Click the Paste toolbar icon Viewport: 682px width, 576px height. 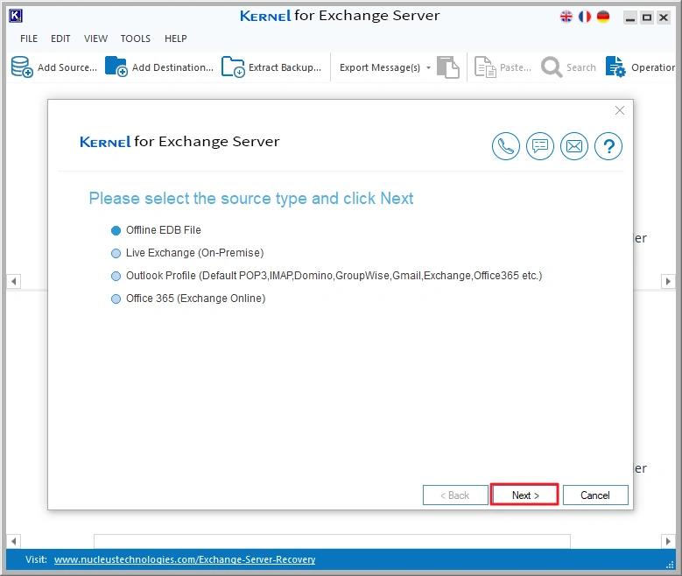point(485,67)
